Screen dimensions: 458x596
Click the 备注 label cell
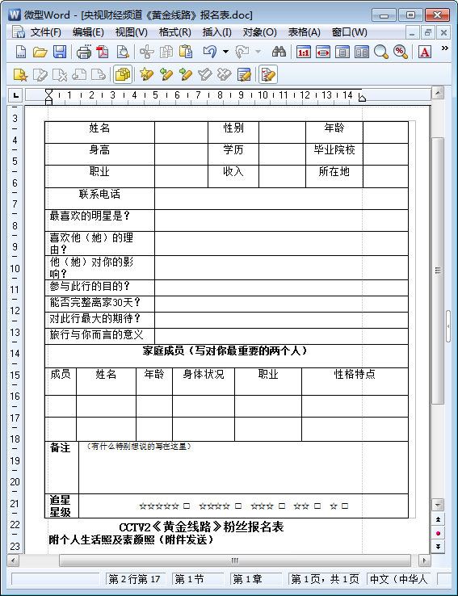click(x=61, y=468)
